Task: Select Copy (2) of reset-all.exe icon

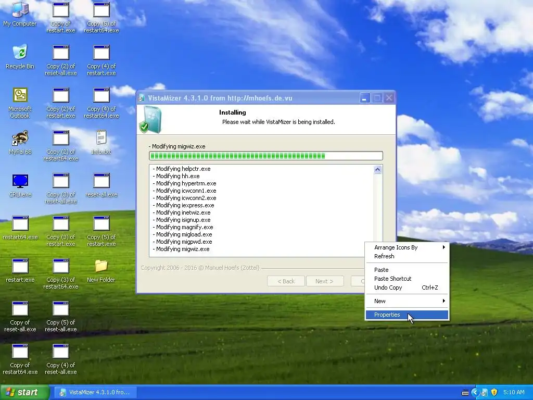Action: pos(61,60)
